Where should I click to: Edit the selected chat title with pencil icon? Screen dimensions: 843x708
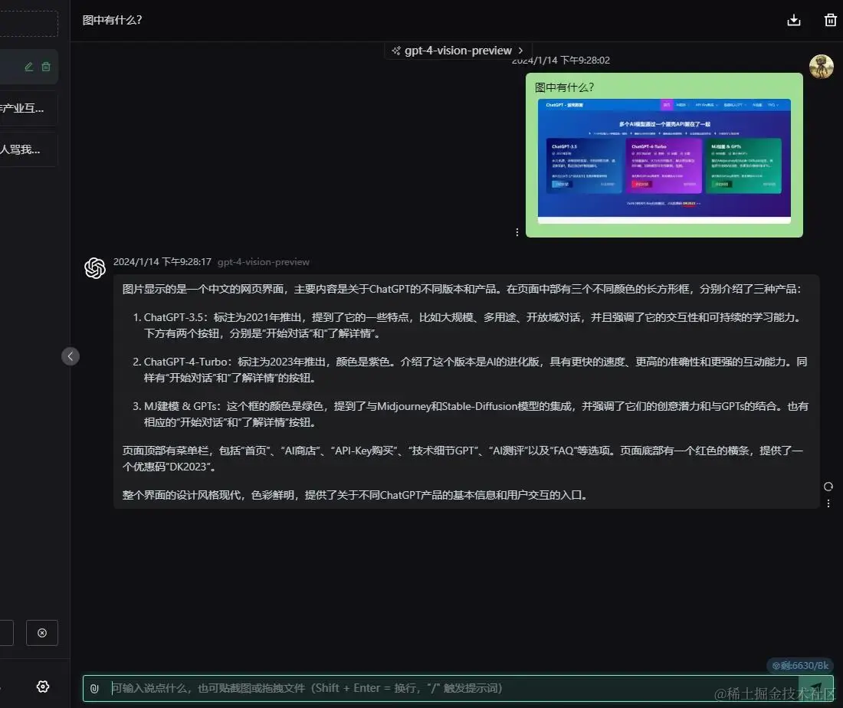pos(29,67)
